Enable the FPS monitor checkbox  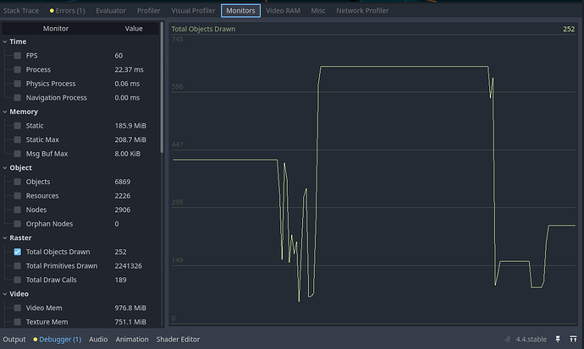(18, 56)
